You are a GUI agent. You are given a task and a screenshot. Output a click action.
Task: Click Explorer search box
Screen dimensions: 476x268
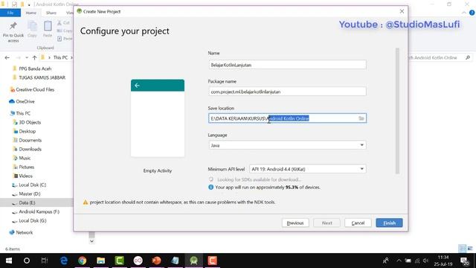tap(440, 57)
